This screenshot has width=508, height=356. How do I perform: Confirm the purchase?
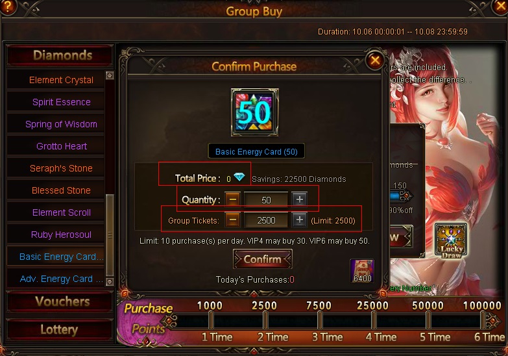point(263,259)
